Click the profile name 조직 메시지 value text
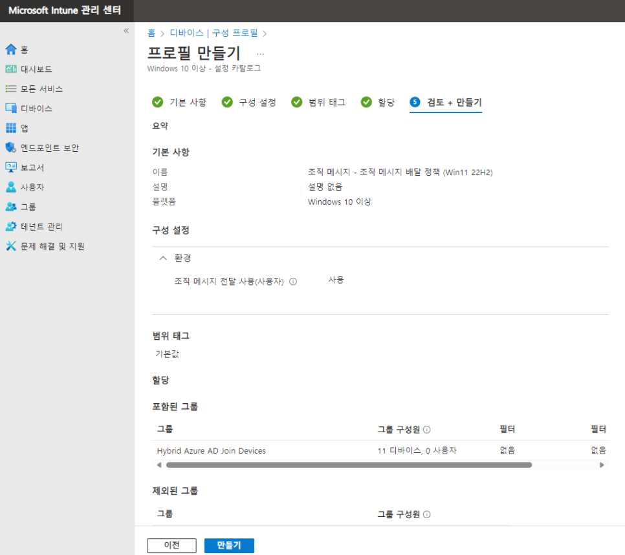This screenshot has height=555, width=625. tap(400, 172)
